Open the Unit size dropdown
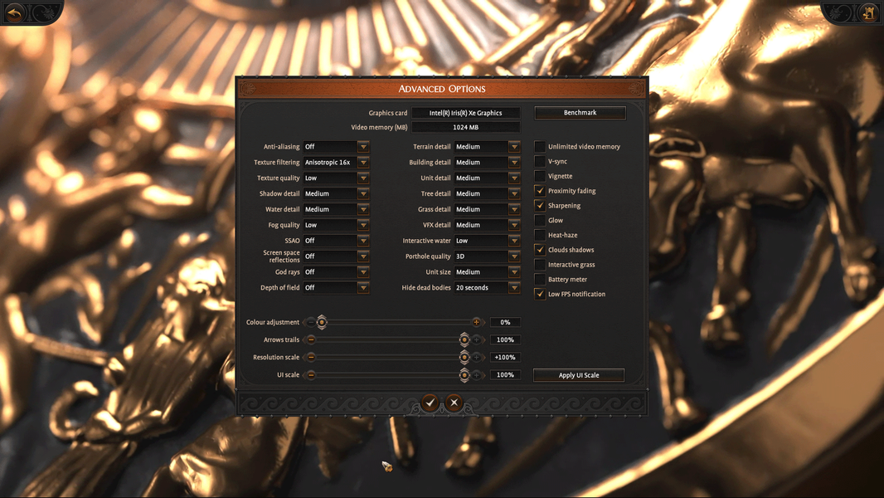The width and height of the screenshot is (884, 498). click(x=487, y=272)
